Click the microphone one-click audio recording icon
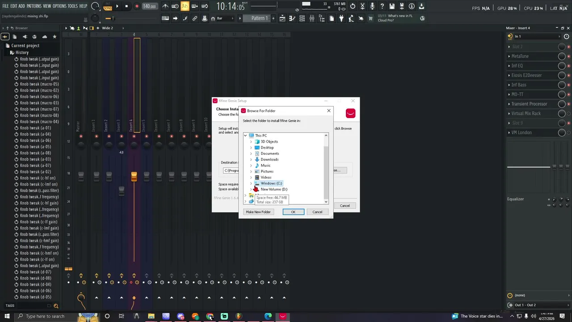The width and height of the screenshot is (572, 322). coord(372,6)
